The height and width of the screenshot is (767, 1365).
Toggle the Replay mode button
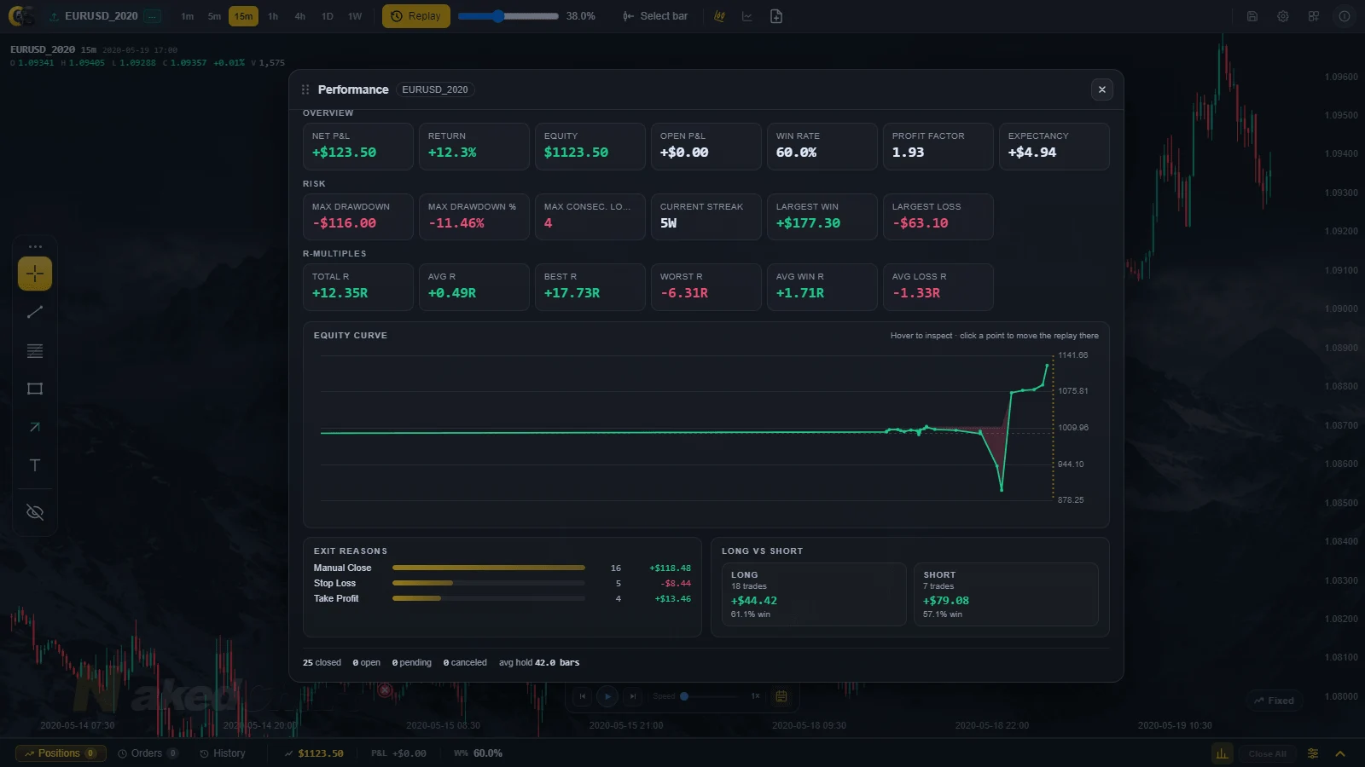point(415,16)
